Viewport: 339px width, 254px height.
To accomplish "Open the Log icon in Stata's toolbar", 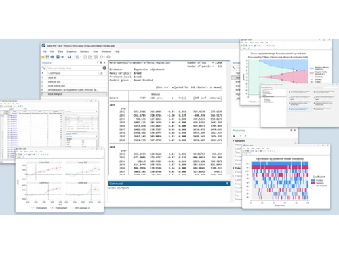I will [58, 57].
